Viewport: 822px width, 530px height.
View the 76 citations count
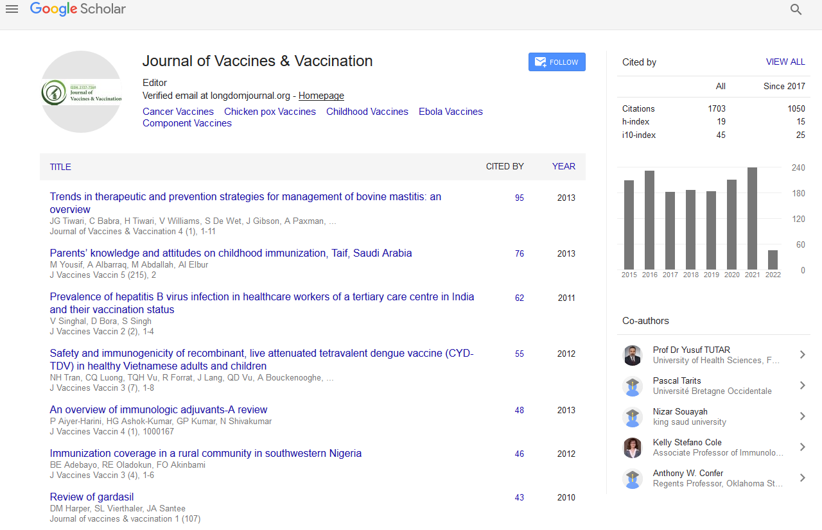click(x=520, y=254)
